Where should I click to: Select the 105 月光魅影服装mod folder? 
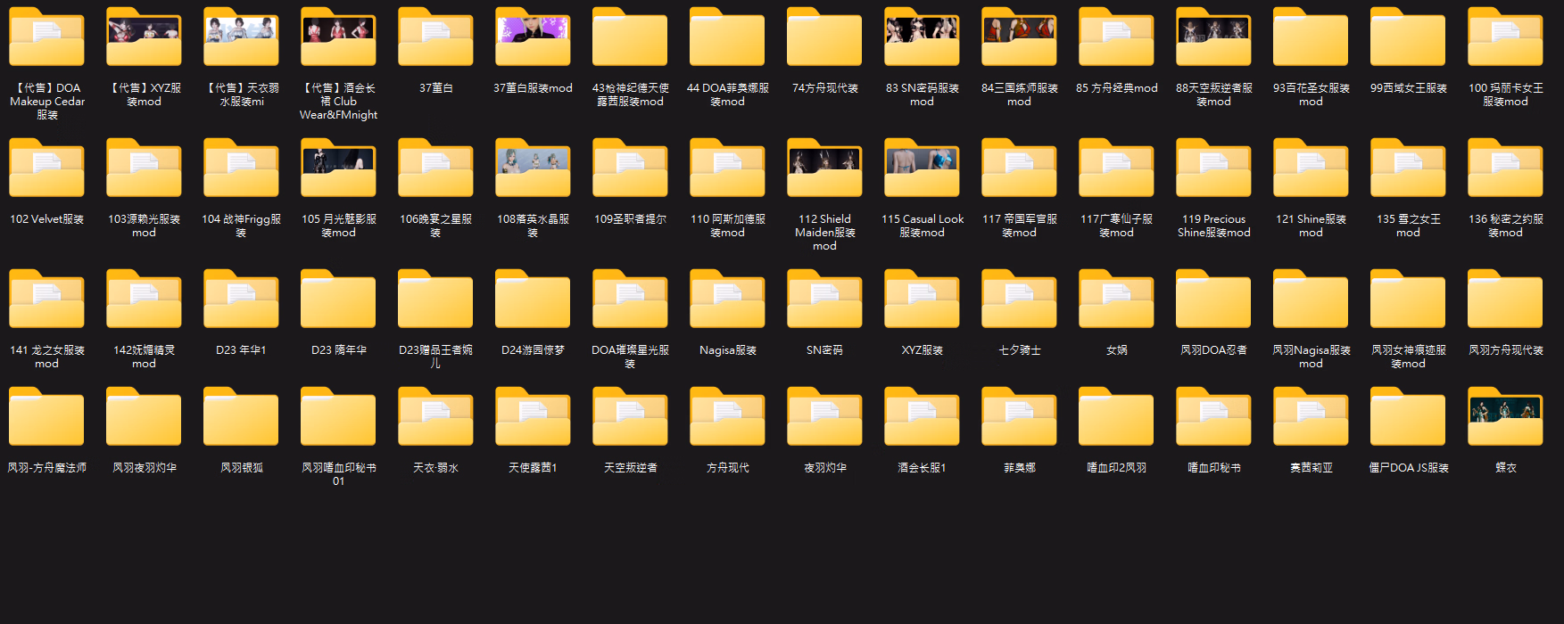338,168
